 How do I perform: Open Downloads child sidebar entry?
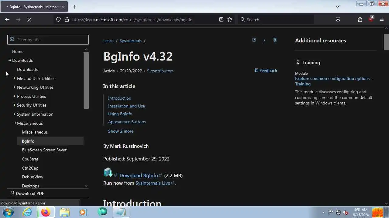pyautogui.click(x=27, y=69)
